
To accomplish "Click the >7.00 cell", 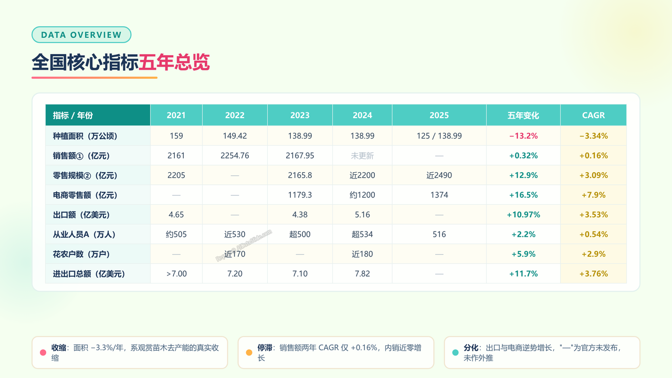I will point(176,274).
